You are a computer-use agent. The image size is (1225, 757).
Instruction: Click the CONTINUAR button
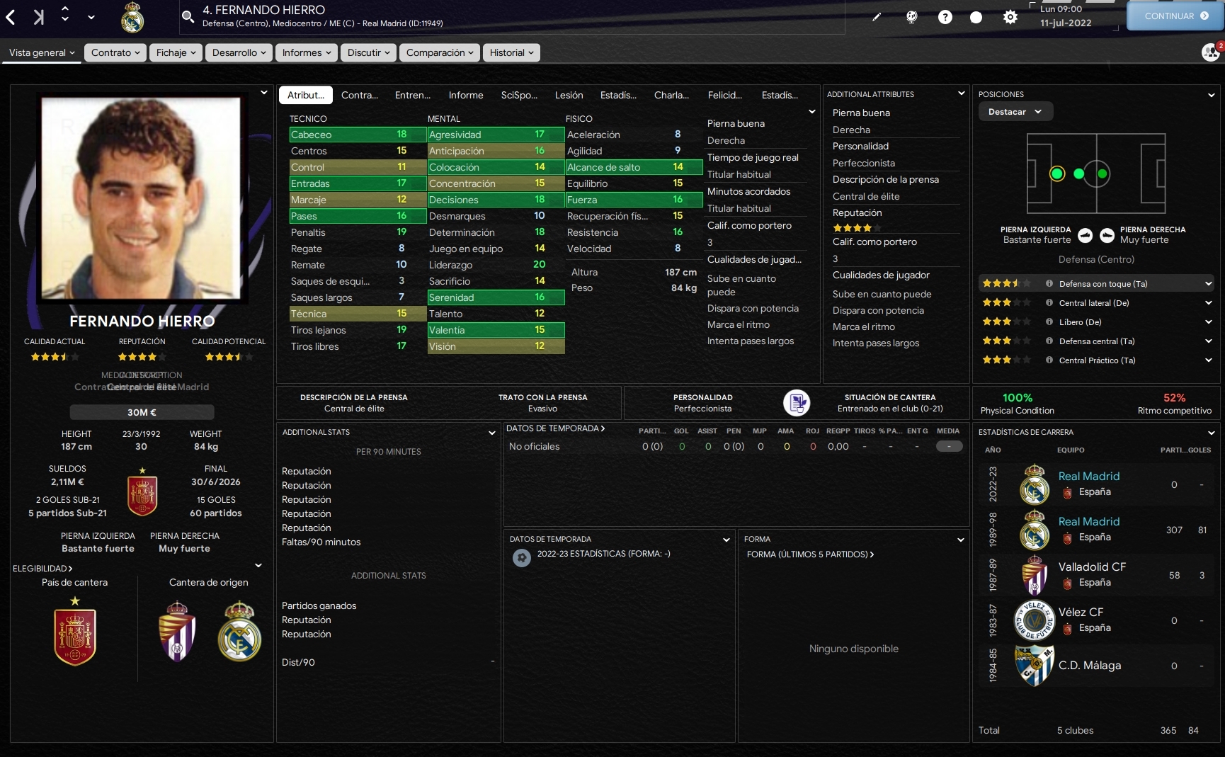pyautogui.click(x=1175, y=16)
